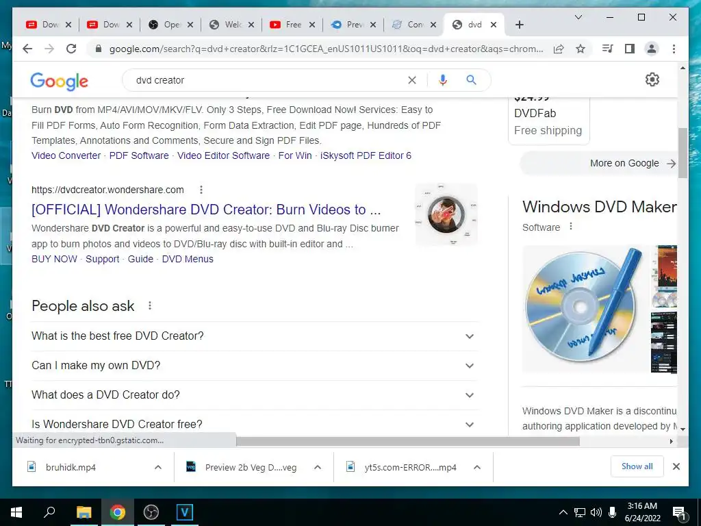Open the Wondershare DVD Creator result title

click(x=206, y=210)
